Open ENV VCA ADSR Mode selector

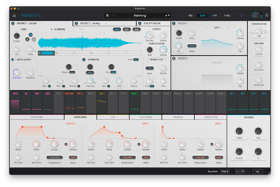(x=73, y=158)
